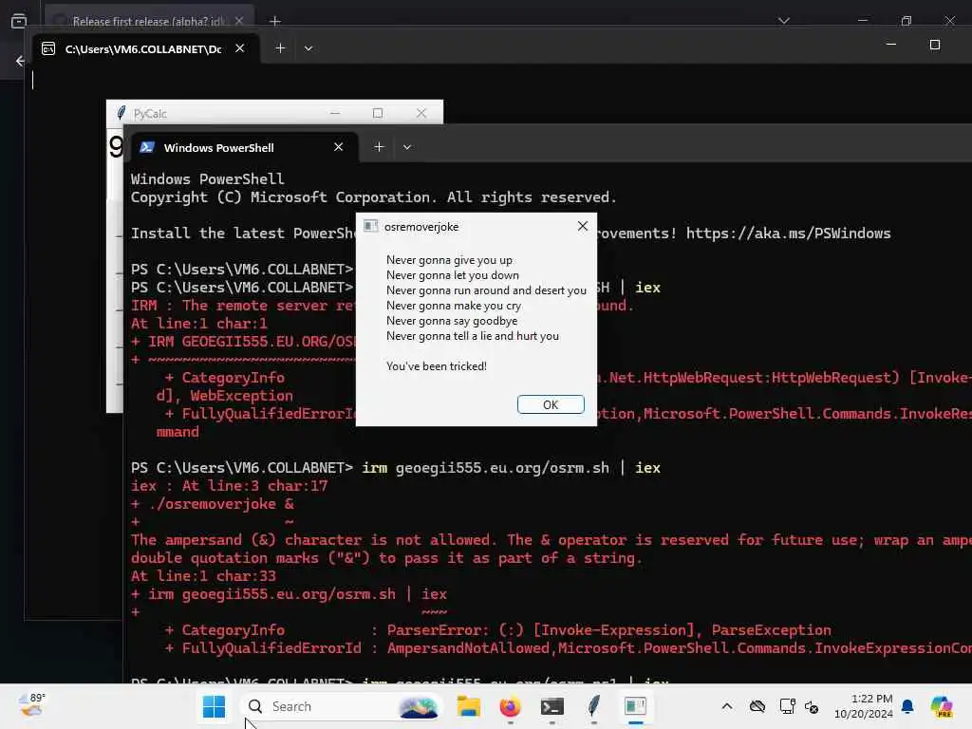Open File Explorer from the taskbar

coord(469,706)
